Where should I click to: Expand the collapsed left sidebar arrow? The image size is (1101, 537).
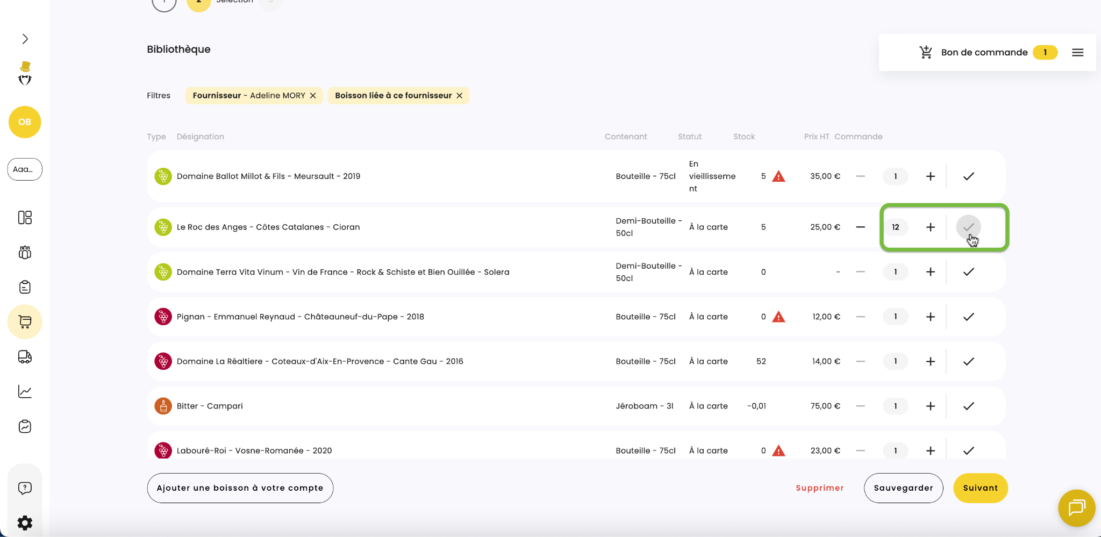pos(25,39)
